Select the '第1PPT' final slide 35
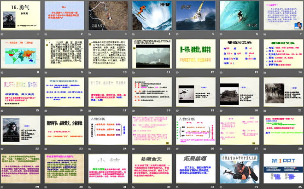Screen dimensions: 304x189 coord(283,168)
